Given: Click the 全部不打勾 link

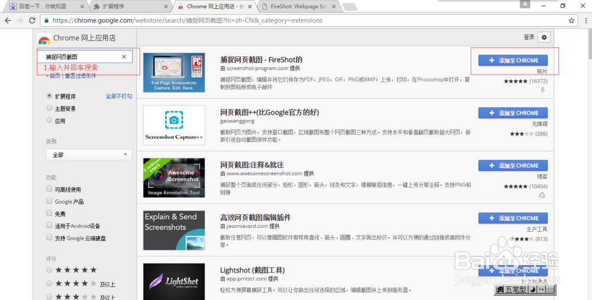Looking at the screenshot, I should tap(119, 96).
